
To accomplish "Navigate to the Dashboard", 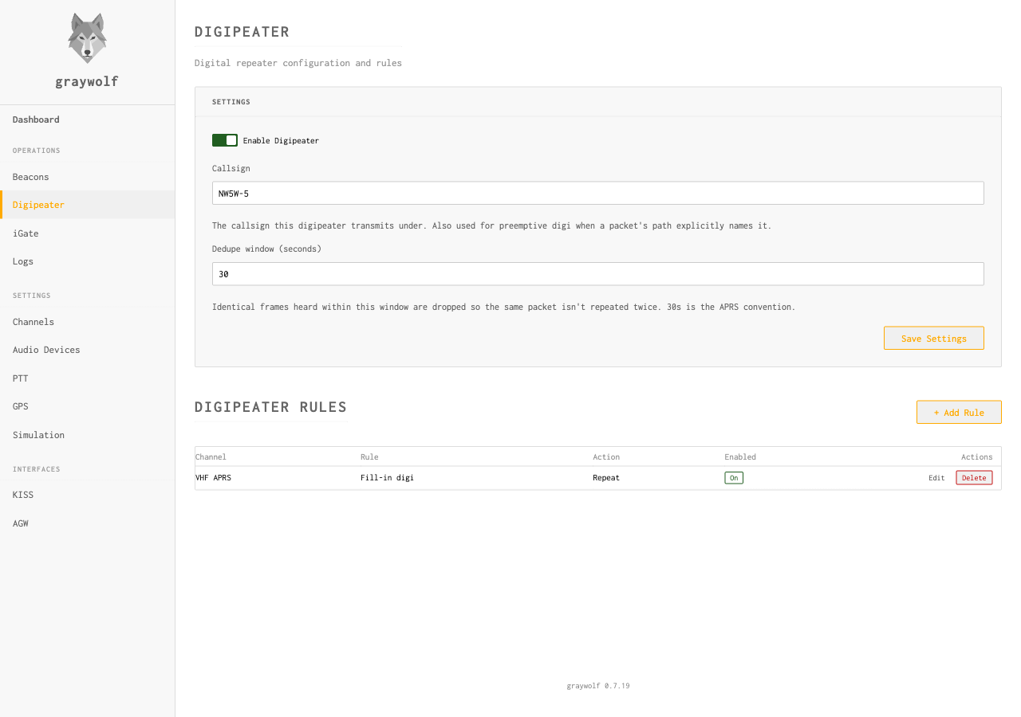I will point(36,119).
